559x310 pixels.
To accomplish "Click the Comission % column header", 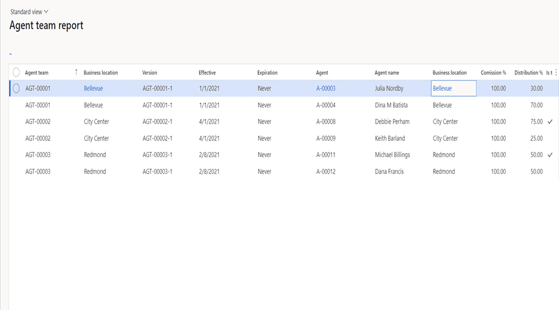I will (493, 72).
